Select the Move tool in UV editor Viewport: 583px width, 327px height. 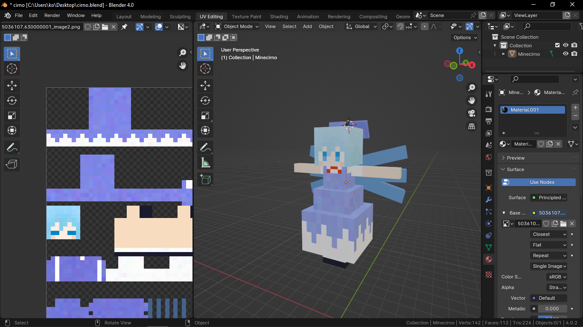[x=12, y=86]
